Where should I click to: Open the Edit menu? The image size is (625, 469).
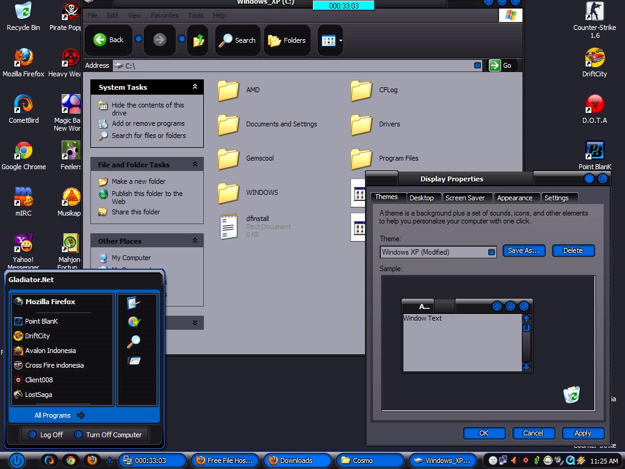click(112, 15)
